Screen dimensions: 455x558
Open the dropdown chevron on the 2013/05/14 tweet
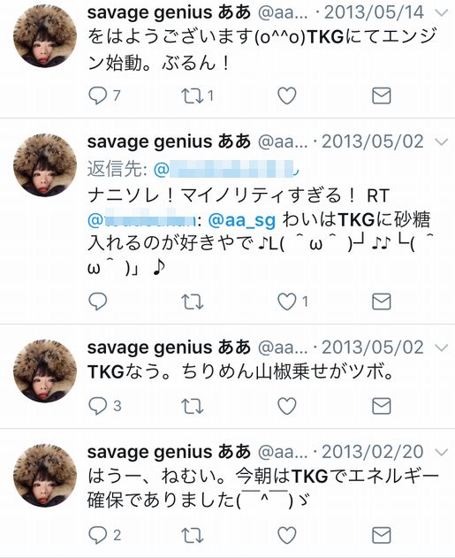tap(442, 13)
